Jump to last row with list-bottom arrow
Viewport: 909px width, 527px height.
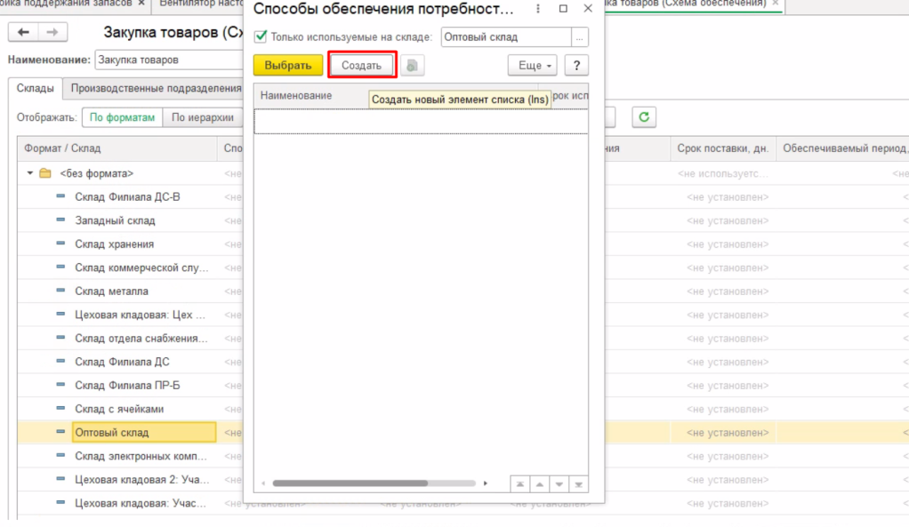(579, 484)
